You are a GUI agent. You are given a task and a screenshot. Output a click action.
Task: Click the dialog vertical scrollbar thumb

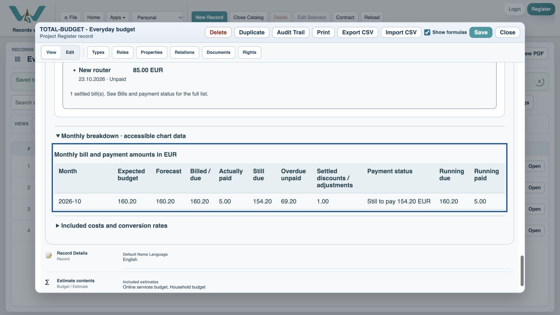[x=521, y=271]
